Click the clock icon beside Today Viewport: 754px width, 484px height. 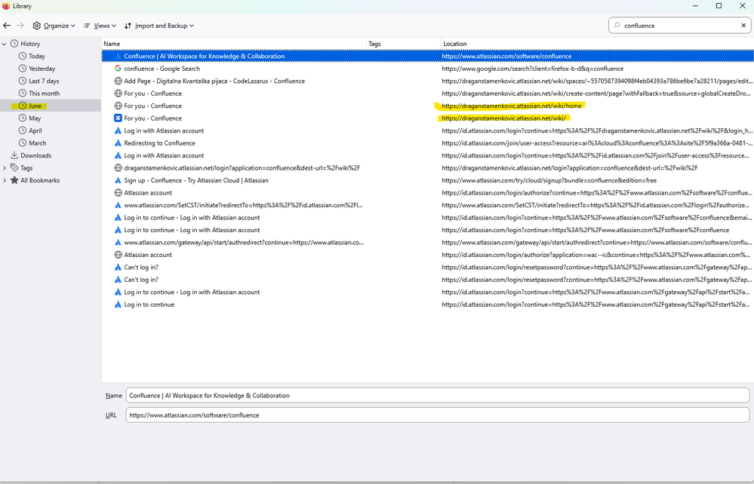click(23, 57)
